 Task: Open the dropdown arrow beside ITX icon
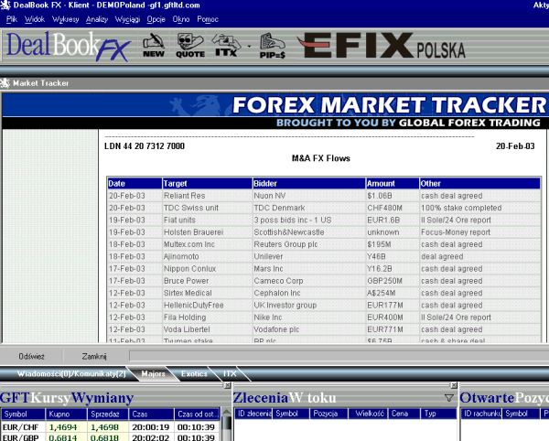coord(249,46)
